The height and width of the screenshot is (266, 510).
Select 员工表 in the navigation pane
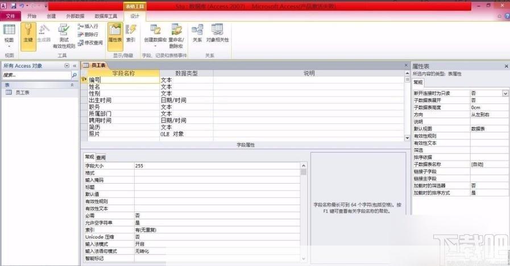(x=22, y=93)
